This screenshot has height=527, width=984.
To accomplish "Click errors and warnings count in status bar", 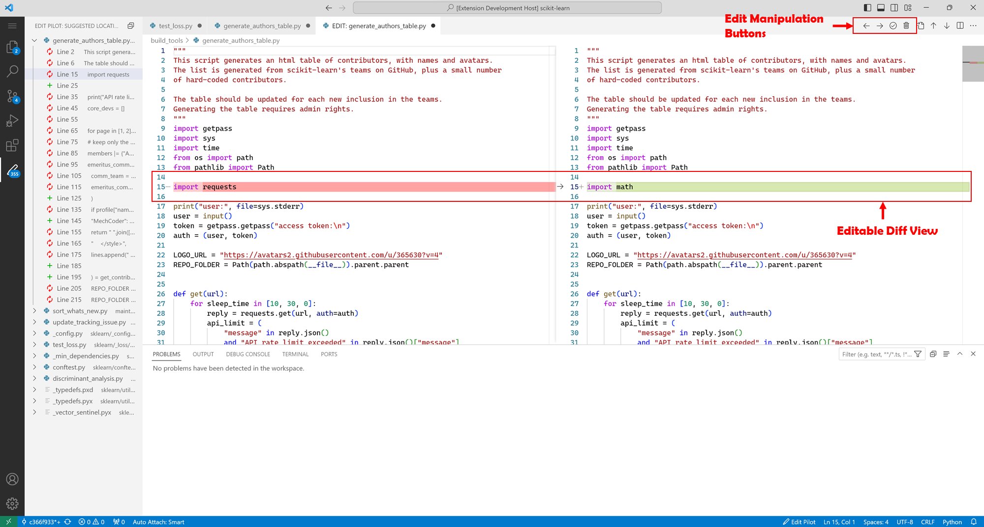I will [92, 522].
